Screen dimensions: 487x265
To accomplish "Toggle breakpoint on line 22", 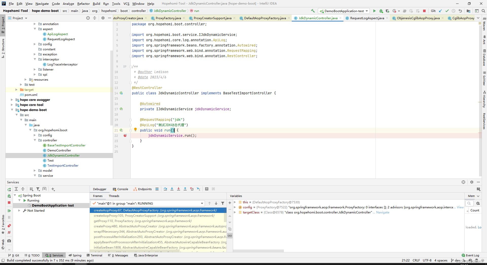I will (x=125, y=136).
